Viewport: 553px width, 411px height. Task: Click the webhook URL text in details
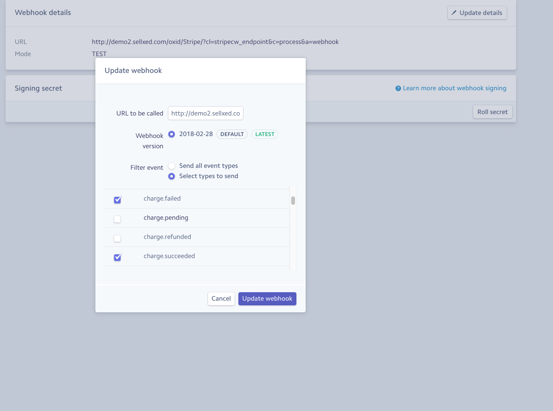click(x=215, y=42)
